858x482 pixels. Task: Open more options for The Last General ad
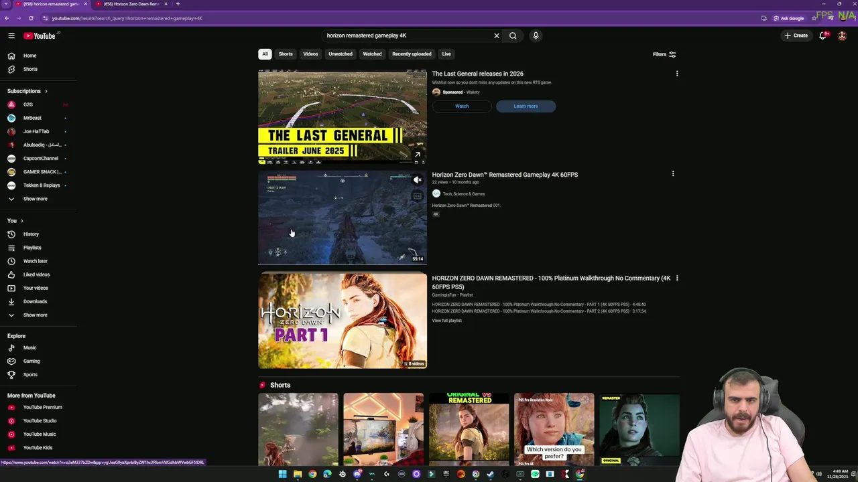[677, 74]
